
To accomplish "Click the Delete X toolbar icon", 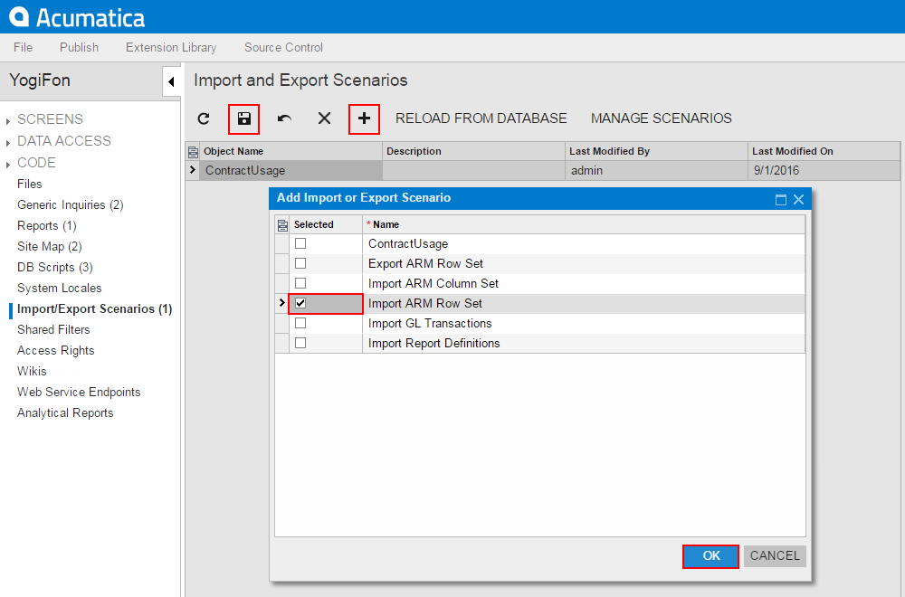I will pos(324,118).
